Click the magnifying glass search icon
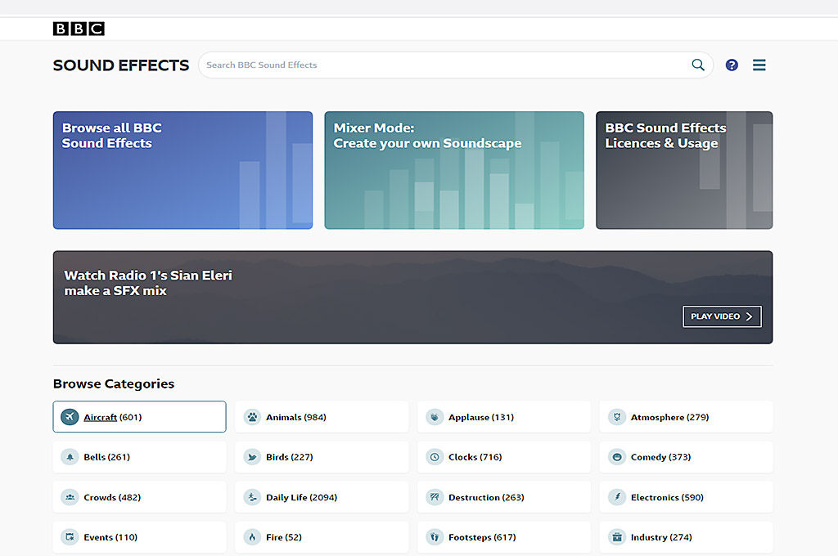Viewport: 838px width, 556px height. [698, 65]
